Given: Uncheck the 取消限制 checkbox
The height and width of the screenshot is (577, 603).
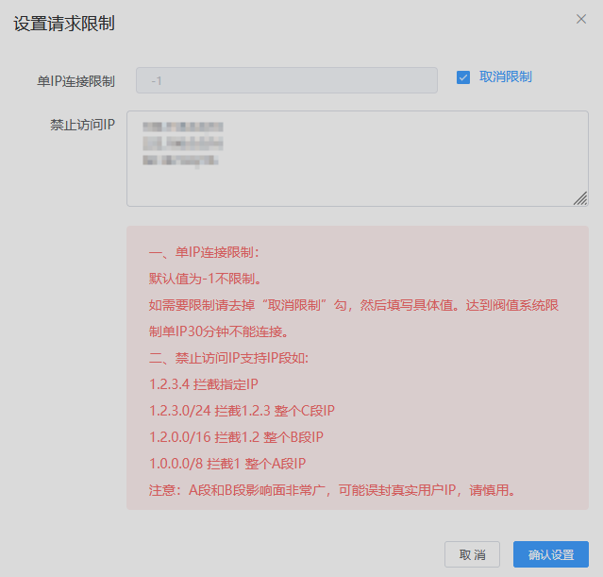Looking at the screenshot, I should 463,77.
